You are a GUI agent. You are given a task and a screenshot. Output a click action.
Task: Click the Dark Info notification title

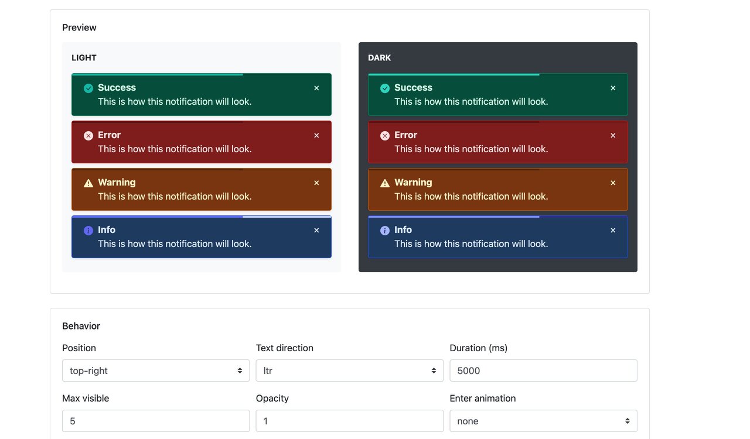click(403, 229)
